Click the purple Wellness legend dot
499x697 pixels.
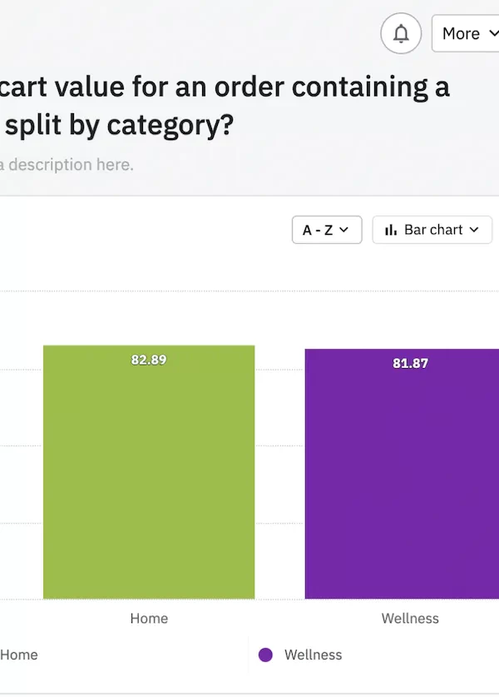[x=265, y=655]
